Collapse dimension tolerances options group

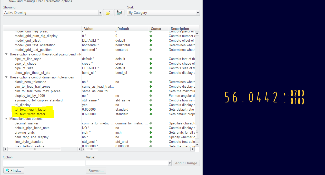click(6, 77)
